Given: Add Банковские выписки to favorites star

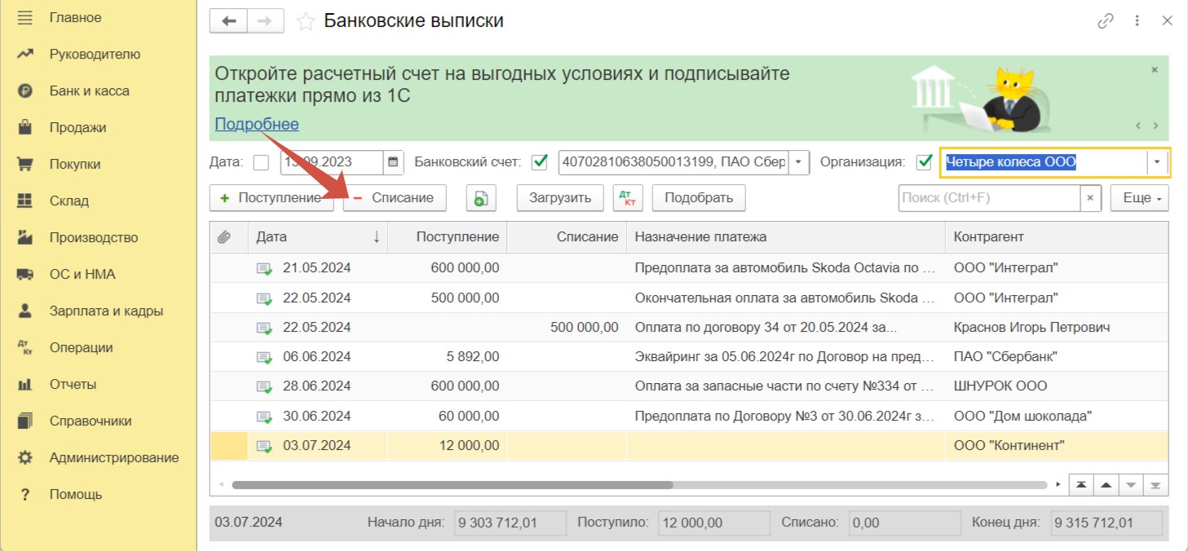Looking at the screenshot, I should [x=305, y=22].
